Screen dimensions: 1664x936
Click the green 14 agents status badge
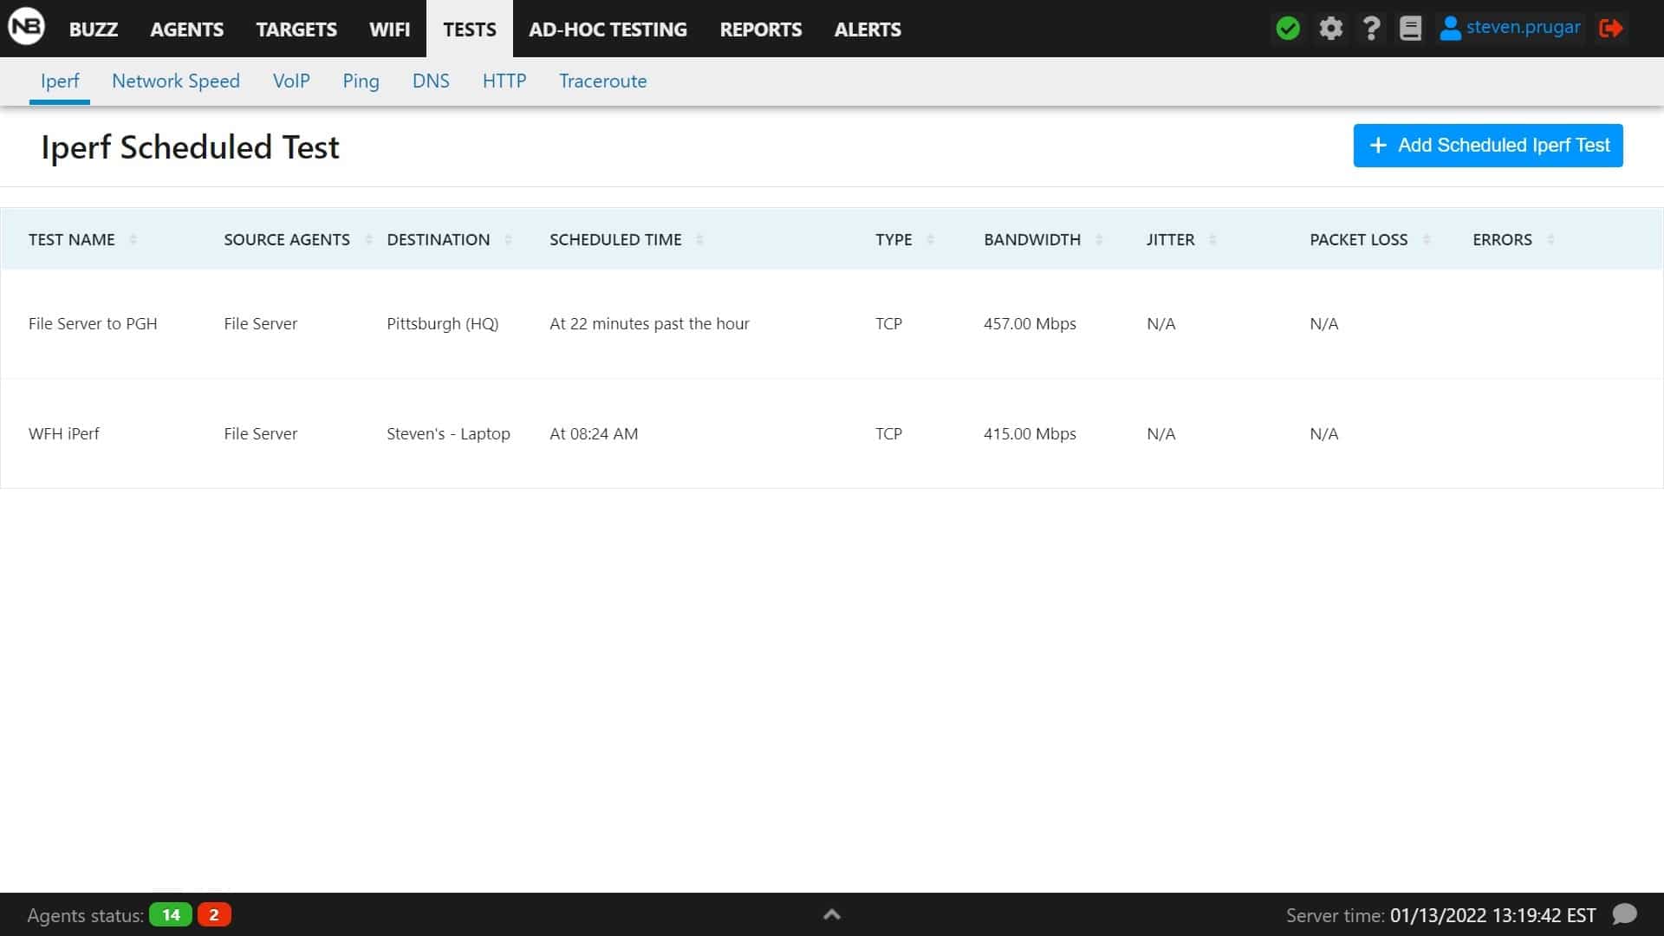[x=171, y=914]
